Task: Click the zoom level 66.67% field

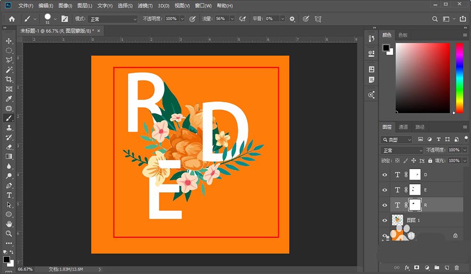Action: tap(25, 269)
